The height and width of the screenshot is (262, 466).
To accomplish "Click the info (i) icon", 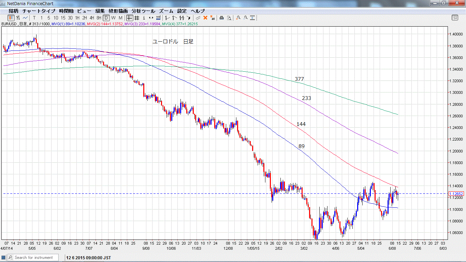I will (x=144, y=18).
